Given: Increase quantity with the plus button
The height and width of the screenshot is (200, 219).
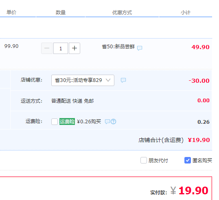Looking at the screenshot, I should coord(74,48).
